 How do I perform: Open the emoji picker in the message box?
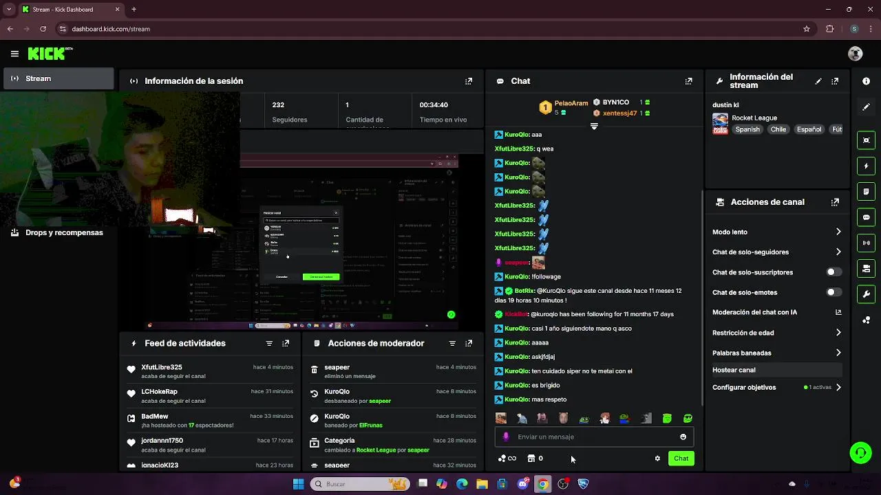683,437
